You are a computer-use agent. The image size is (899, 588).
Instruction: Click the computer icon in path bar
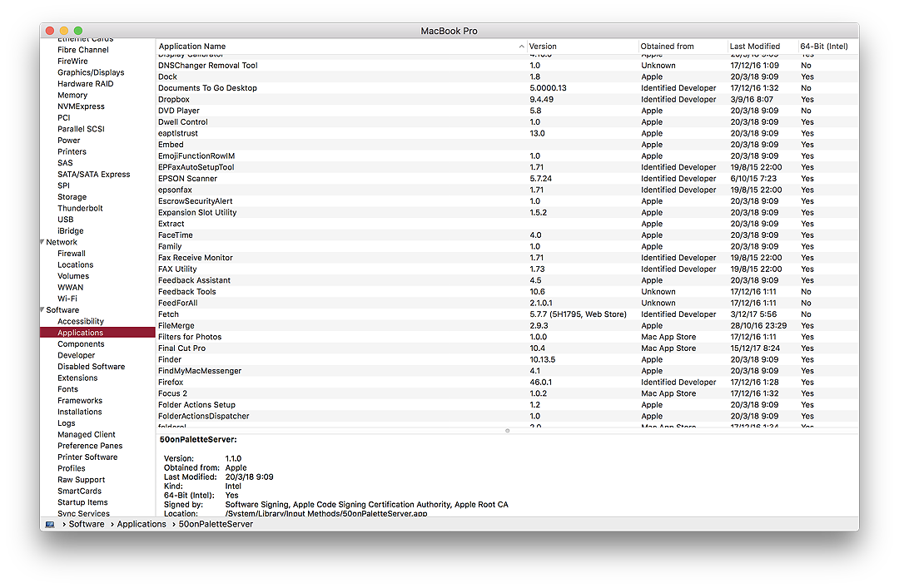point(50,525)
